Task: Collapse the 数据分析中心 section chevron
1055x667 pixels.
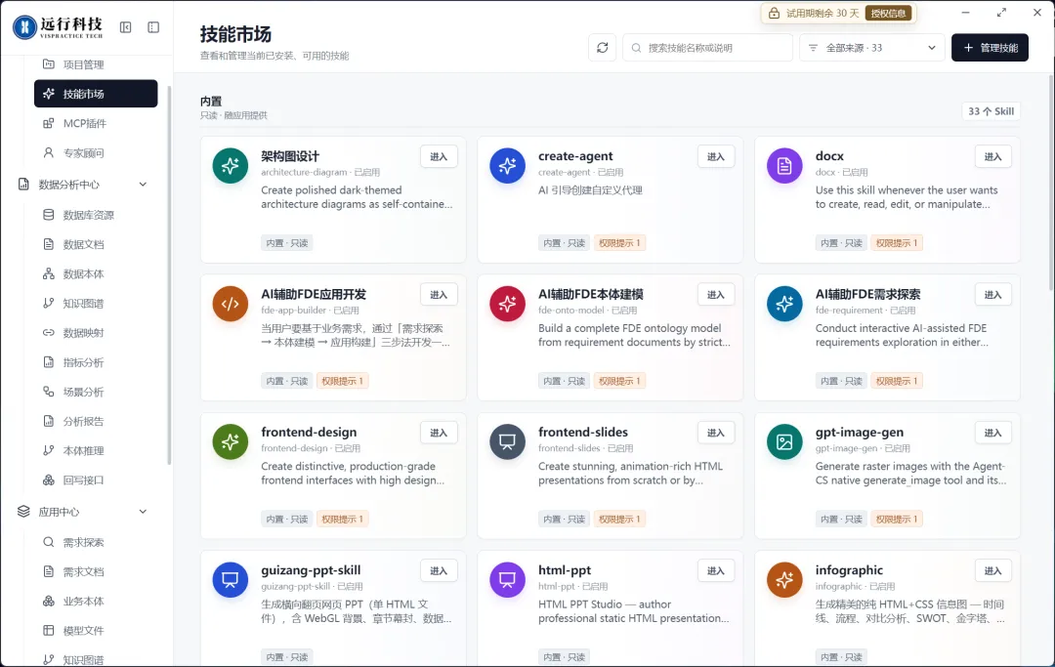Action: click(x=143, y=185)
